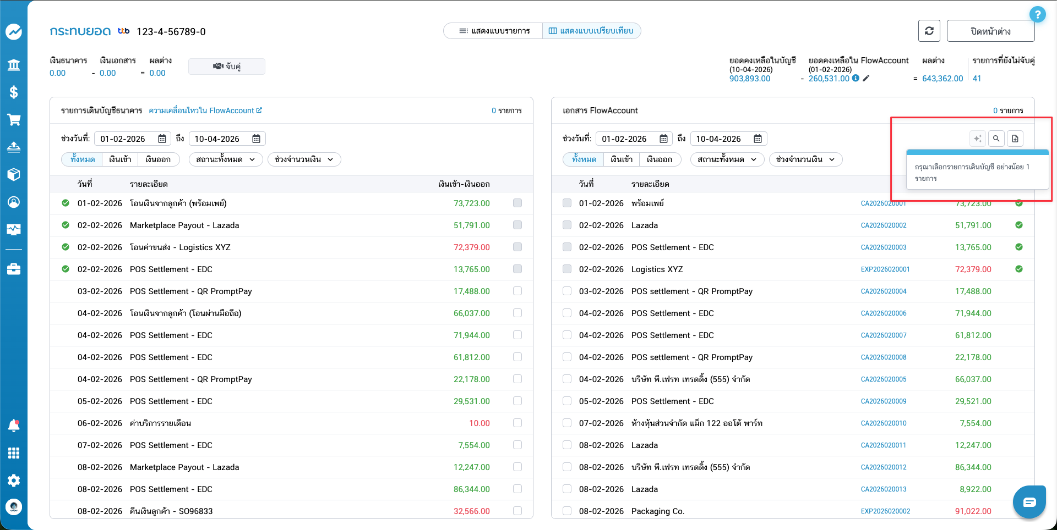Open the settings gear in sidebar
This screenshot has width=1057, height=530.
[14, 480]
